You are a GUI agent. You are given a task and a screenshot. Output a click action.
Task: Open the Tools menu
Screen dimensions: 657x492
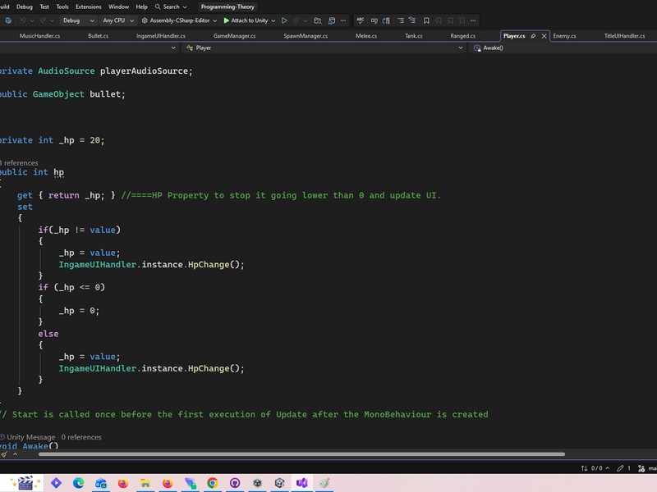tap(62, 7)
